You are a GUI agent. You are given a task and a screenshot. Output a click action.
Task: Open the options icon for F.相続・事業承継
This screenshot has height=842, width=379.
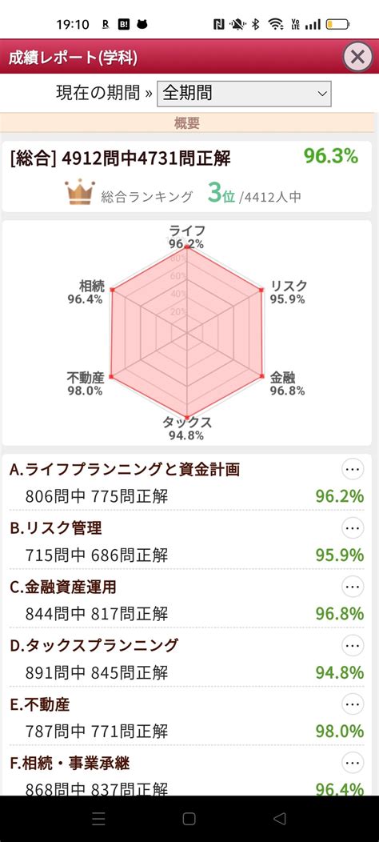click(x=353, y=763)
